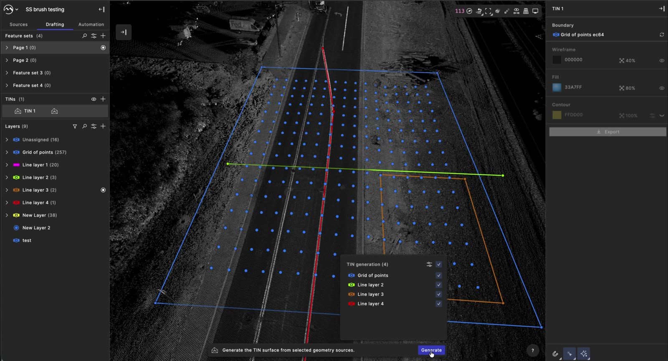
Task: Open TIN generation settings sliders icon
Action: tap(429, 264)
